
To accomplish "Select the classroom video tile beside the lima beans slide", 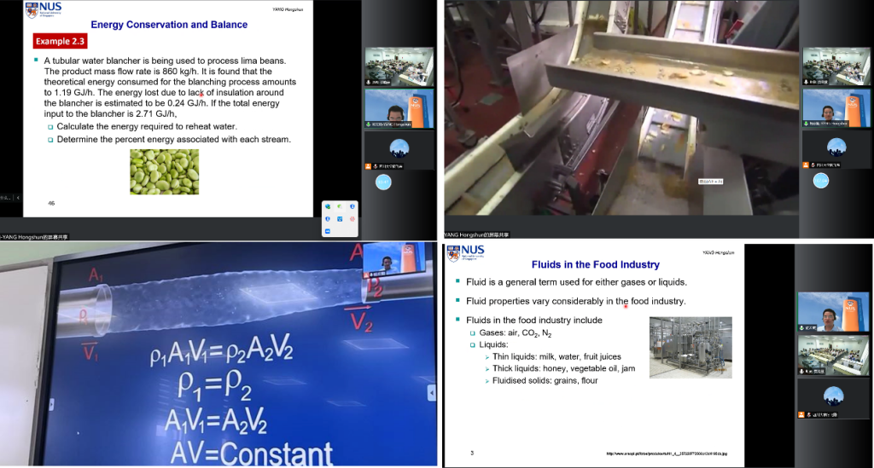I will pyautogui.click(x=399, y=66).
